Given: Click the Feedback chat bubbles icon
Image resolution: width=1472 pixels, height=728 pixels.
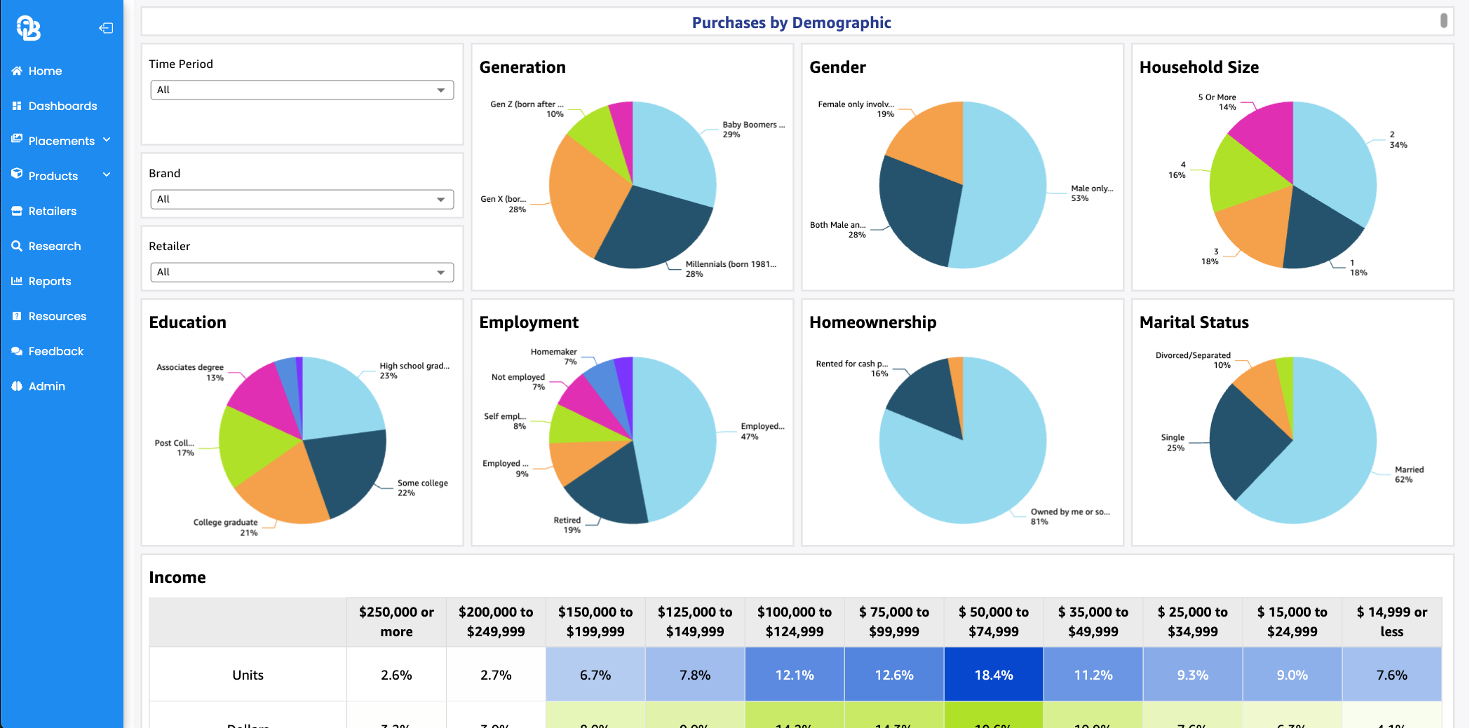Looking at the screenshot, I should click(17, 351).
